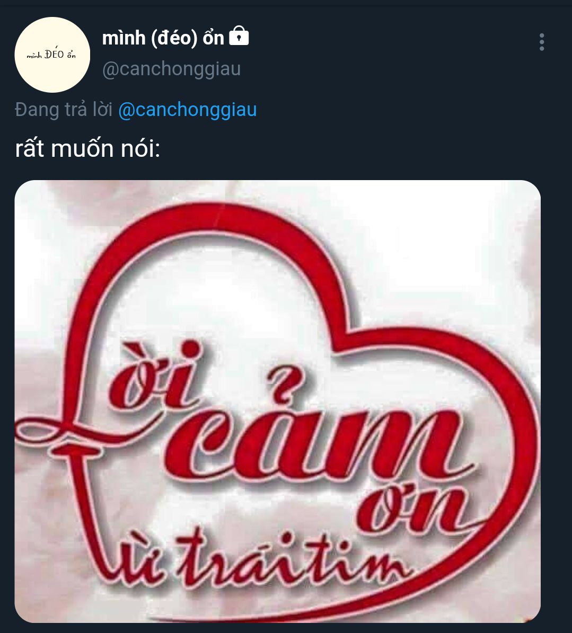This screenshot has width=572, height=633.
Task: Click the "Đang trả lời" reply label
Action: tap(64, 110)
